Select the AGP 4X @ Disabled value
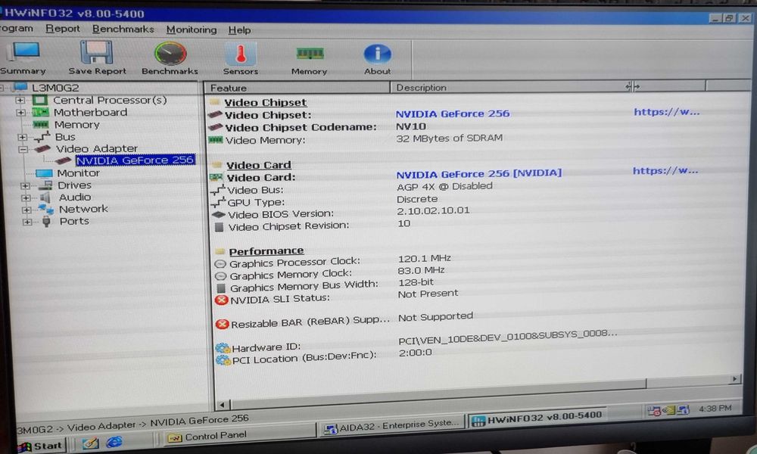Viewport: 757px width, 454px height. (444, 186)
